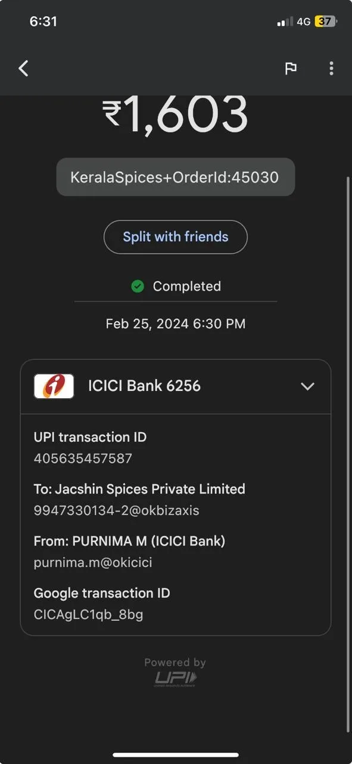Screen dimensions: 352x764
Task: Tap the KeralaSpices+OrderId:45030 note chip
Action: tap(175, 177)
